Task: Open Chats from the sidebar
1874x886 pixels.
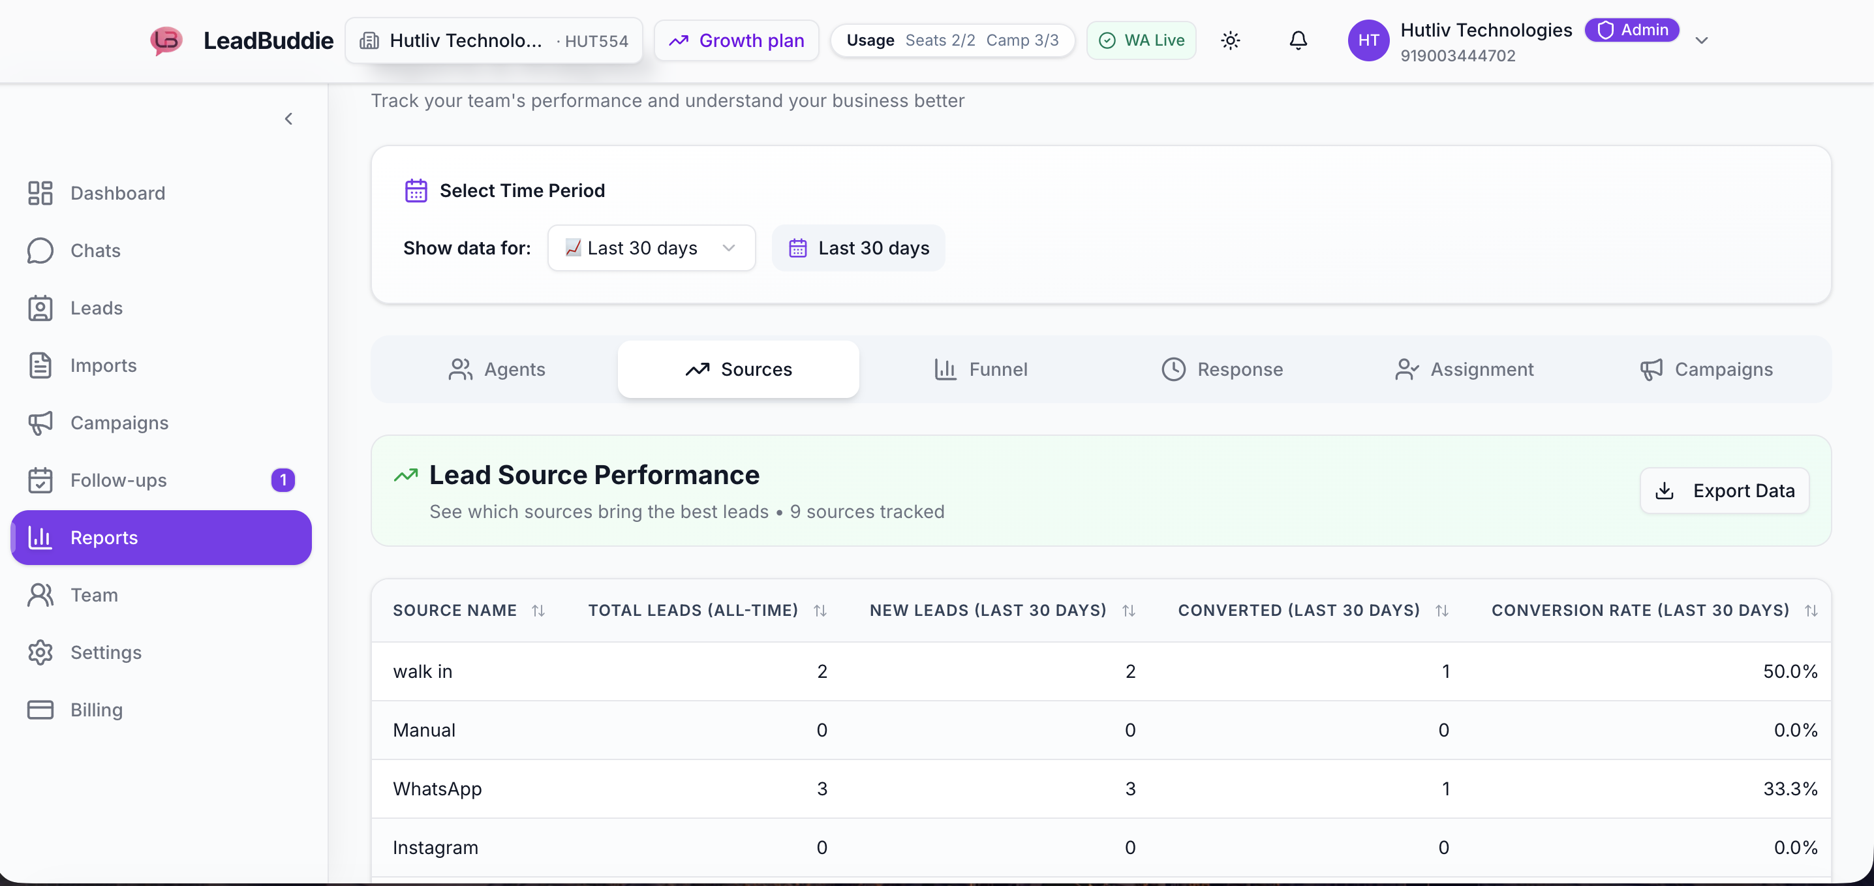Action: pos(95,251)
